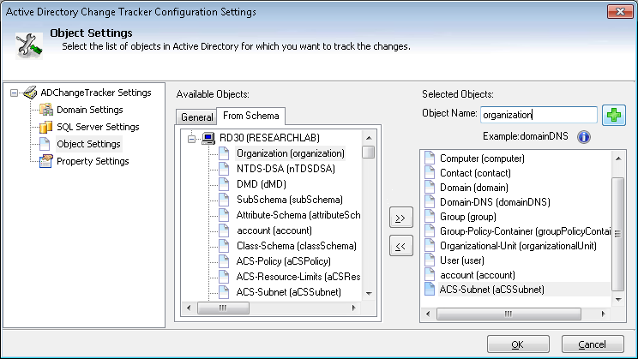Click the selected objects horizontal scrollbar thumb
The width and height of the screenshot is (638, 359).
pyautogui.click(x=509, y=314)
